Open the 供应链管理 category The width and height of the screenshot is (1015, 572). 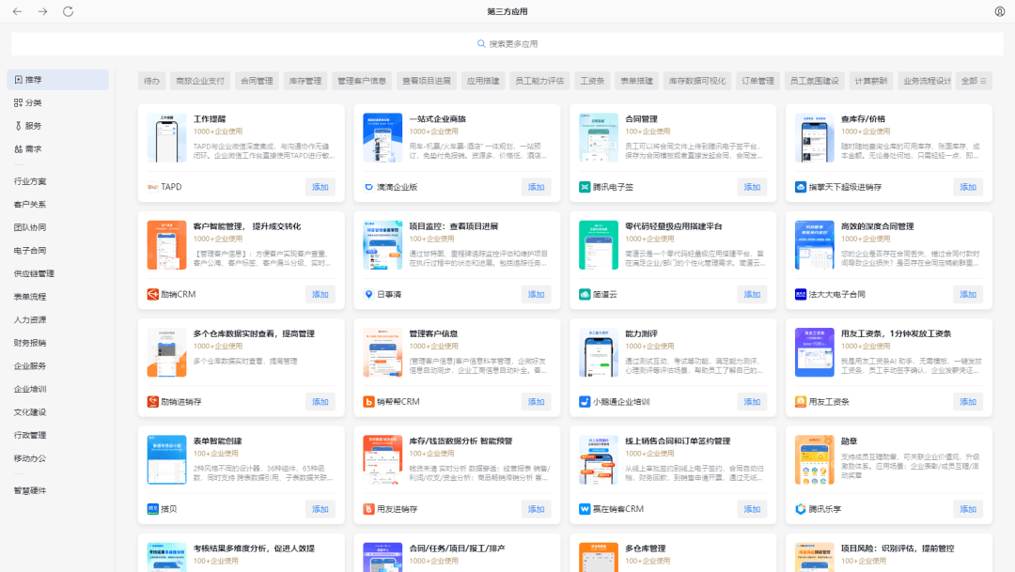tap(34, 273)
